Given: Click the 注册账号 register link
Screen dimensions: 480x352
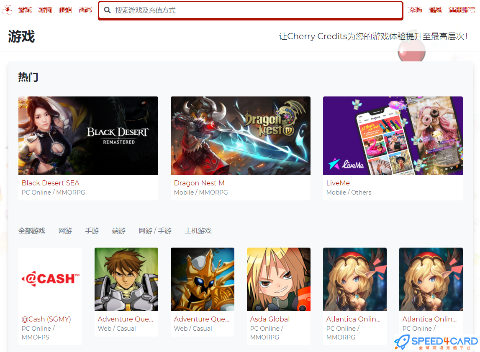Looking at the screenshot, I should [x=462, y=10].
